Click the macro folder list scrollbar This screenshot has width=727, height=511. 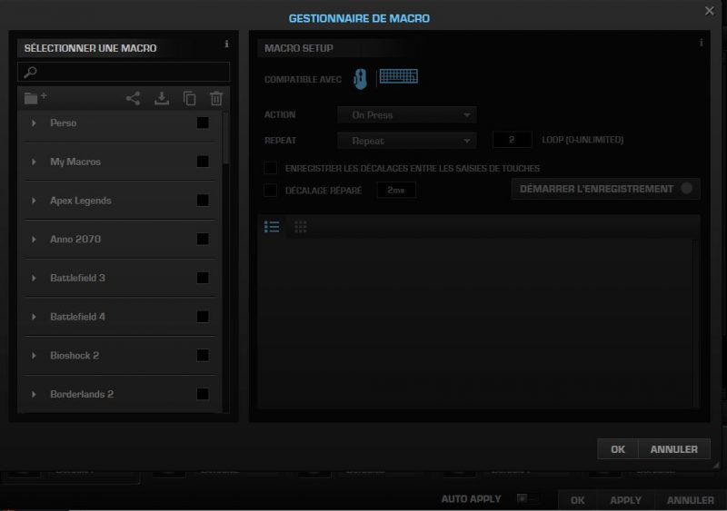225,138
